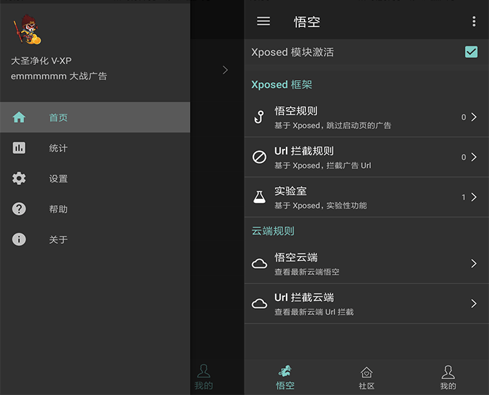This screenshot has height=395, width=489.
Task: Click the home icon next to 首页
Action: (19, 117)
